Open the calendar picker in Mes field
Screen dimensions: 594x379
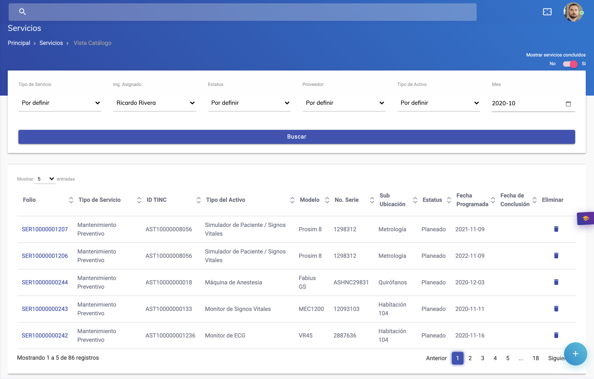568,104
